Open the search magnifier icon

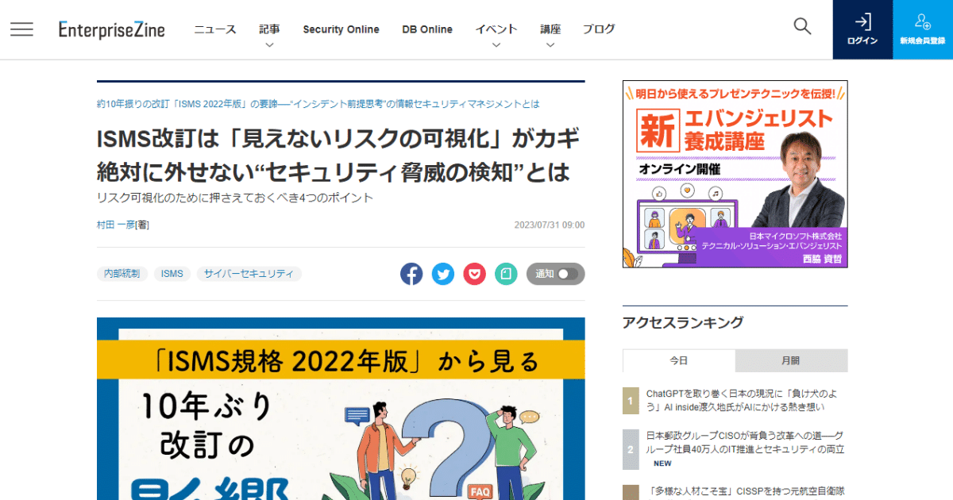tap(802, 26)
